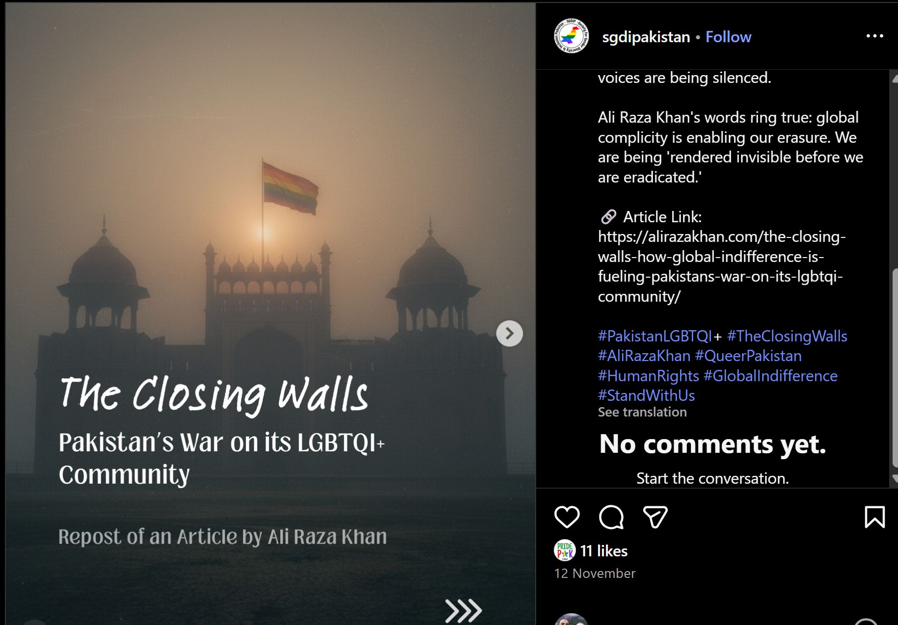Open #StandWithUs hashtag

647,395
